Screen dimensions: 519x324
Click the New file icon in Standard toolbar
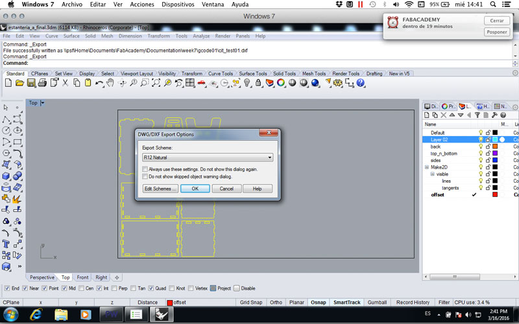click(8, 83)
